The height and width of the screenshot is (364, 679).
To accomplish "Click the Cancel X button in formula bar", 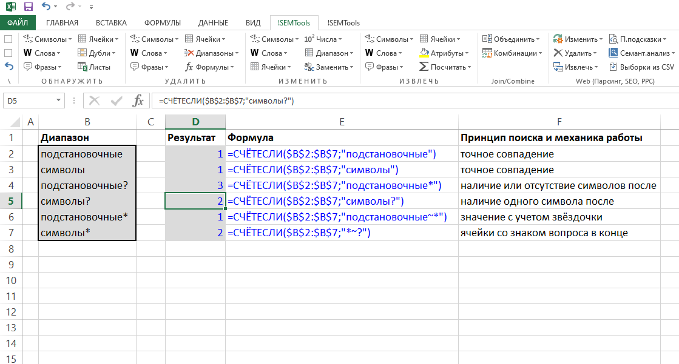I will (94, 101).
